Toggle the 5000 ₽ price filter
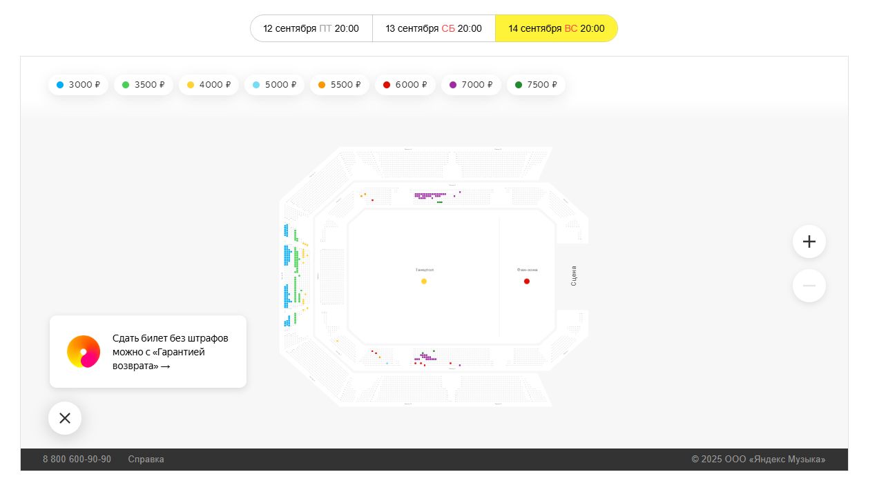Viewport: 877px width, 483px height. (274, 85)
